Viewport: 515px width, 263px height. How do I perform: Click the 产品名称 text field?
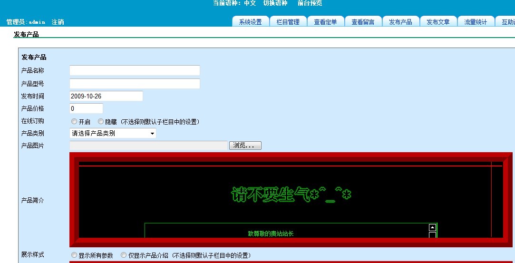click(x=135, y=70)
